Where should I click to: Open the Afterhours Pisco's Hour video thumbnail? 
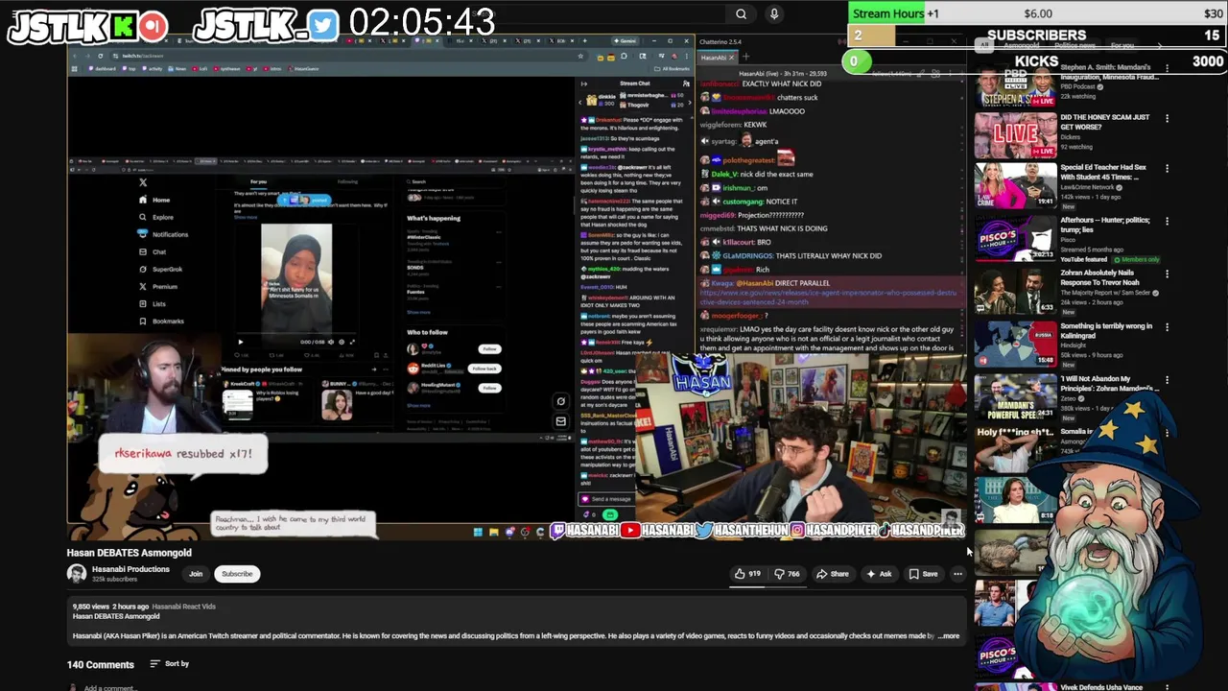[x=1015, y=239]
